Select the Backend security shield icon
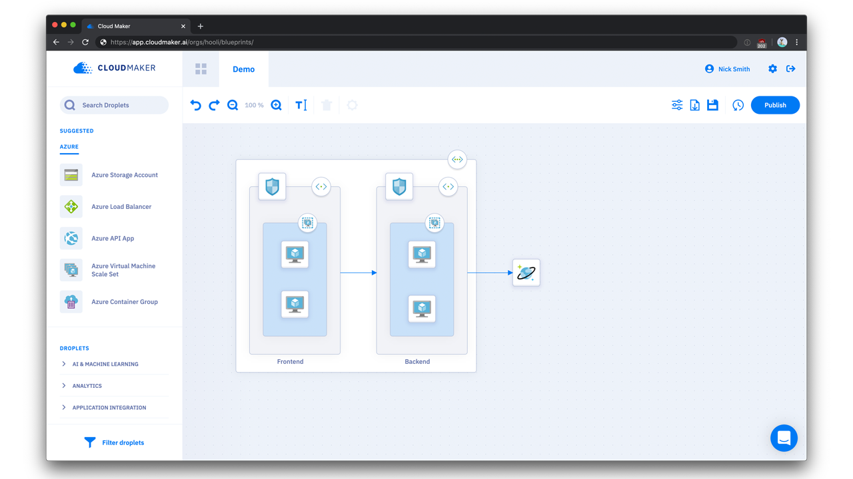 [x=399, y=187]
